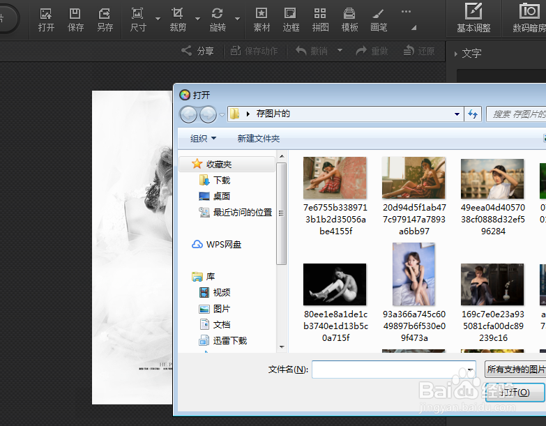Image resolution: width=546 pixels, height=426 pixels.
Task: Select 下载 (Downloads) in sidebar
Action: pos(215,180)
